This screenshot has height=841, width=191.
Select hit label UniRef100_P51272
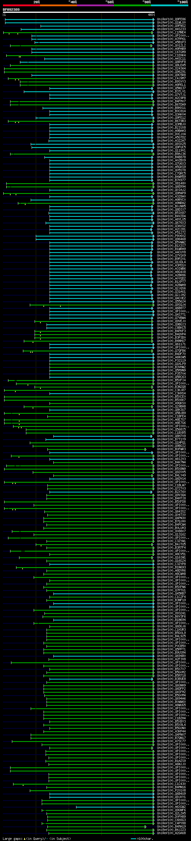point(171,232)
